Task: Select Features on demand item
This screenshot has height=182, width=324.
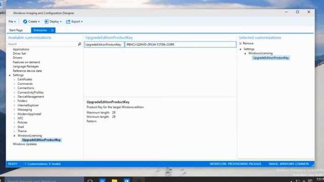Action: point(26,62)
